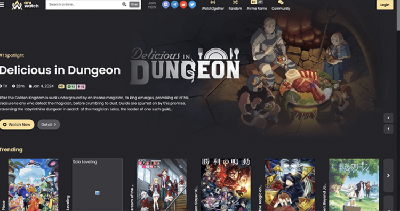Switch anime names to EN
Image resolution: width=400 pixels, height=211 pixels.
253,2
